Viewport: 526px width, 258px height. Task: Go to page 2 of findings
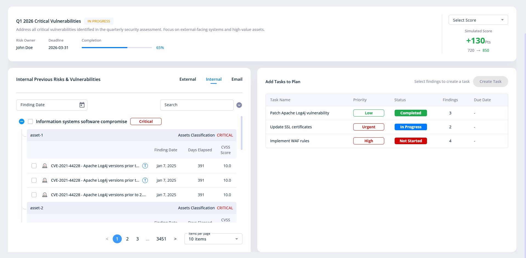pos(127,239)
